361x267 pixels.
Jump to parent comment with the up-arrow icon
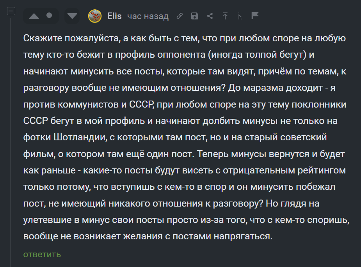click(x=225, y=16)
